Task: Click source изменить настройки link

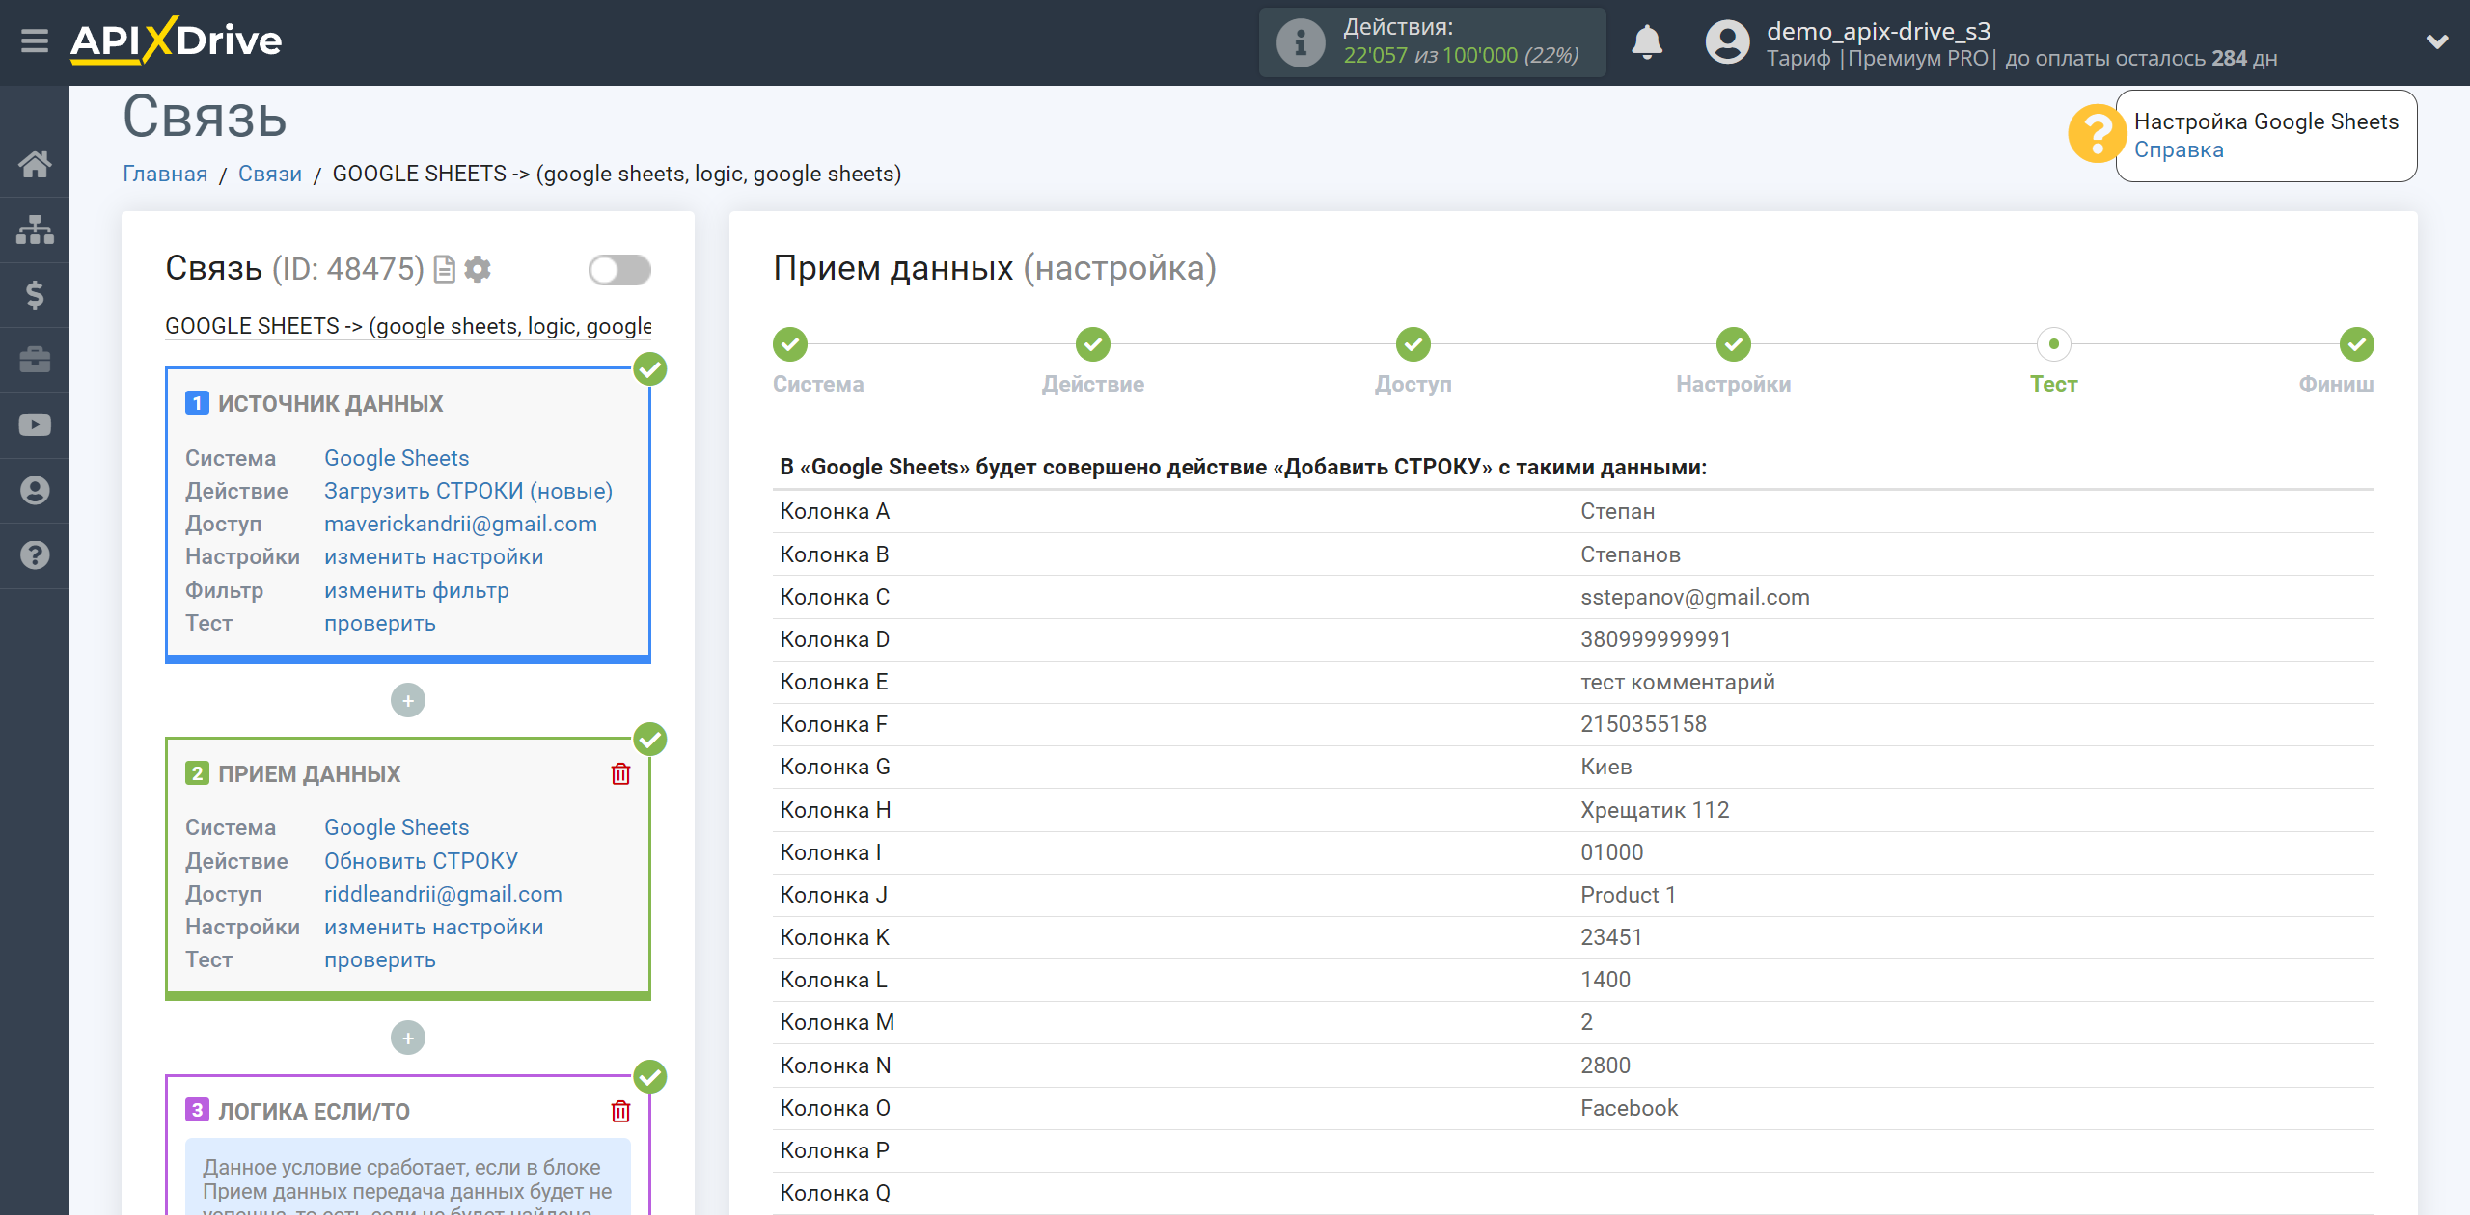Action: pyautogui.click(x=434, y=557)
